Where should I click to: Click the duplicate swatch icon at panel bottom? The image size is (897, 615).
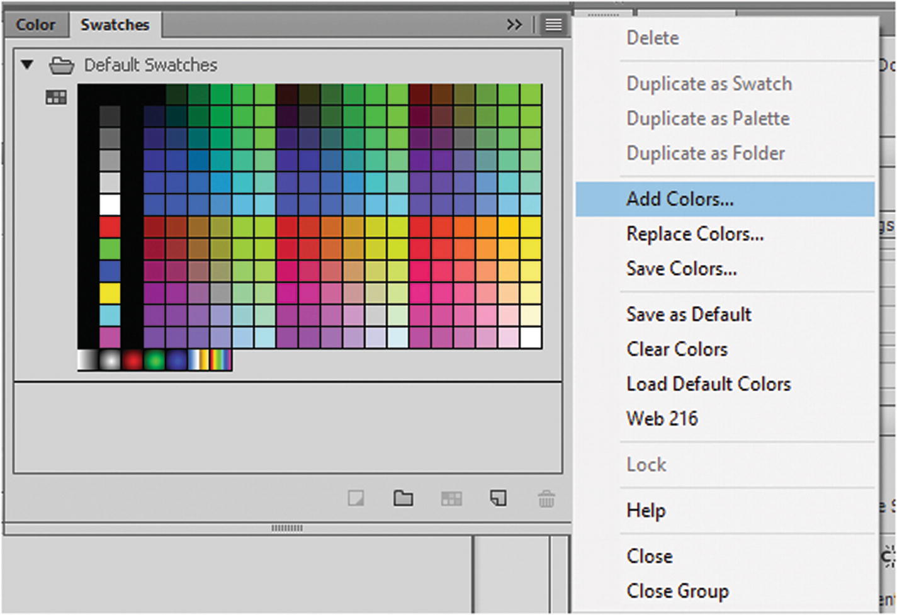click(x=498, y=499)
